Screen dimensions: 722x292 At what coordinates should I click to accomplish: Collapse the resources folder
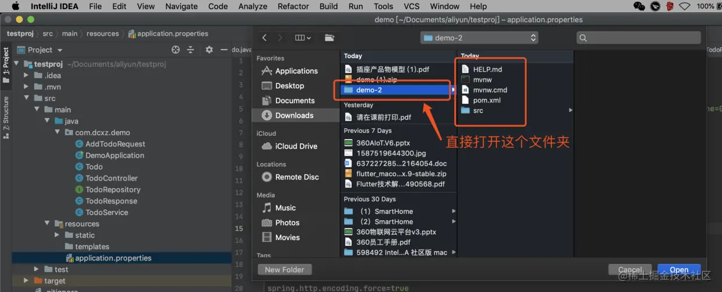47,224
